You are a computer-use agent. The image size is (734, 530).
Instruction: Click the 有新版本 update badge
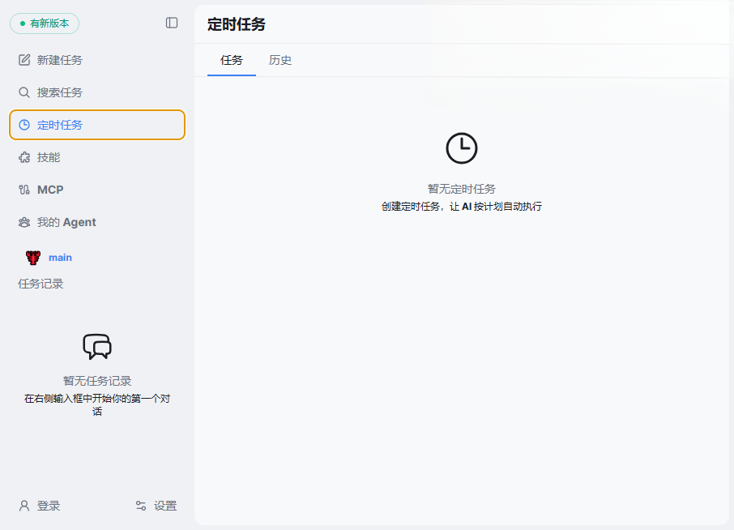[x=45, y=24]
